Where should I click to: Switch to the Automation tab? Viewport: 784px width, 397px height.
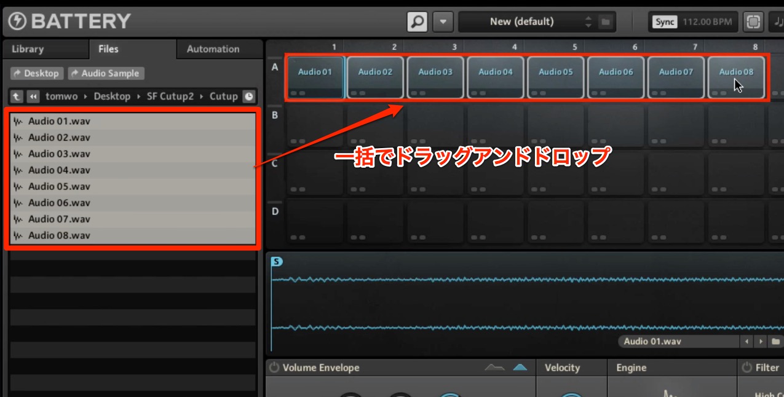coord(213,49)
